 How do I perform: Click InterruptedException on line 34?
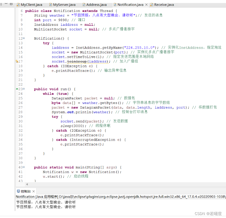click(93, 140)
